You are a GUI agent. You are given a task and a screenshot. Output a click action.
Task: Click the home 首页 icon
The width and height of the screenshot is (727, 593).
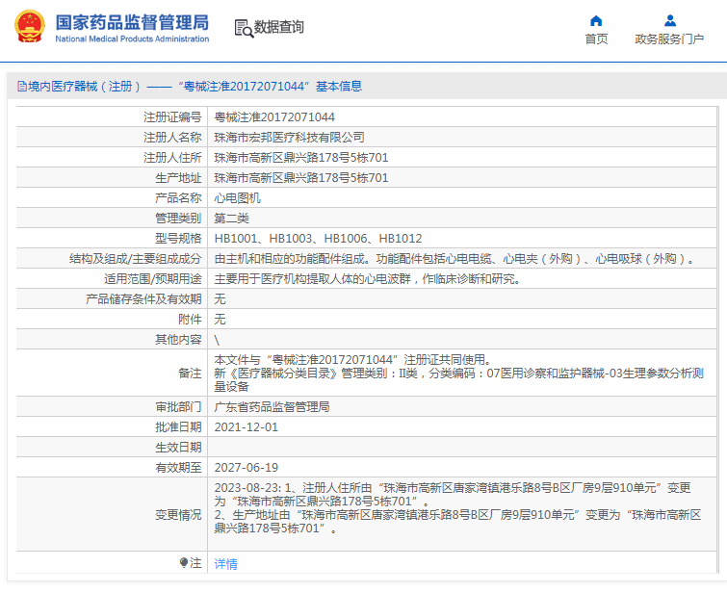596,21
